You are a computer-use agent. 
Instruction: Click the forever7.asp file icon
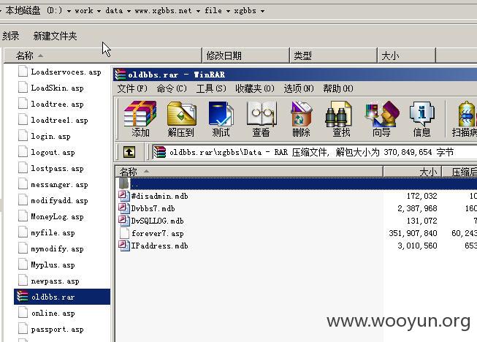tap(124, 233)
